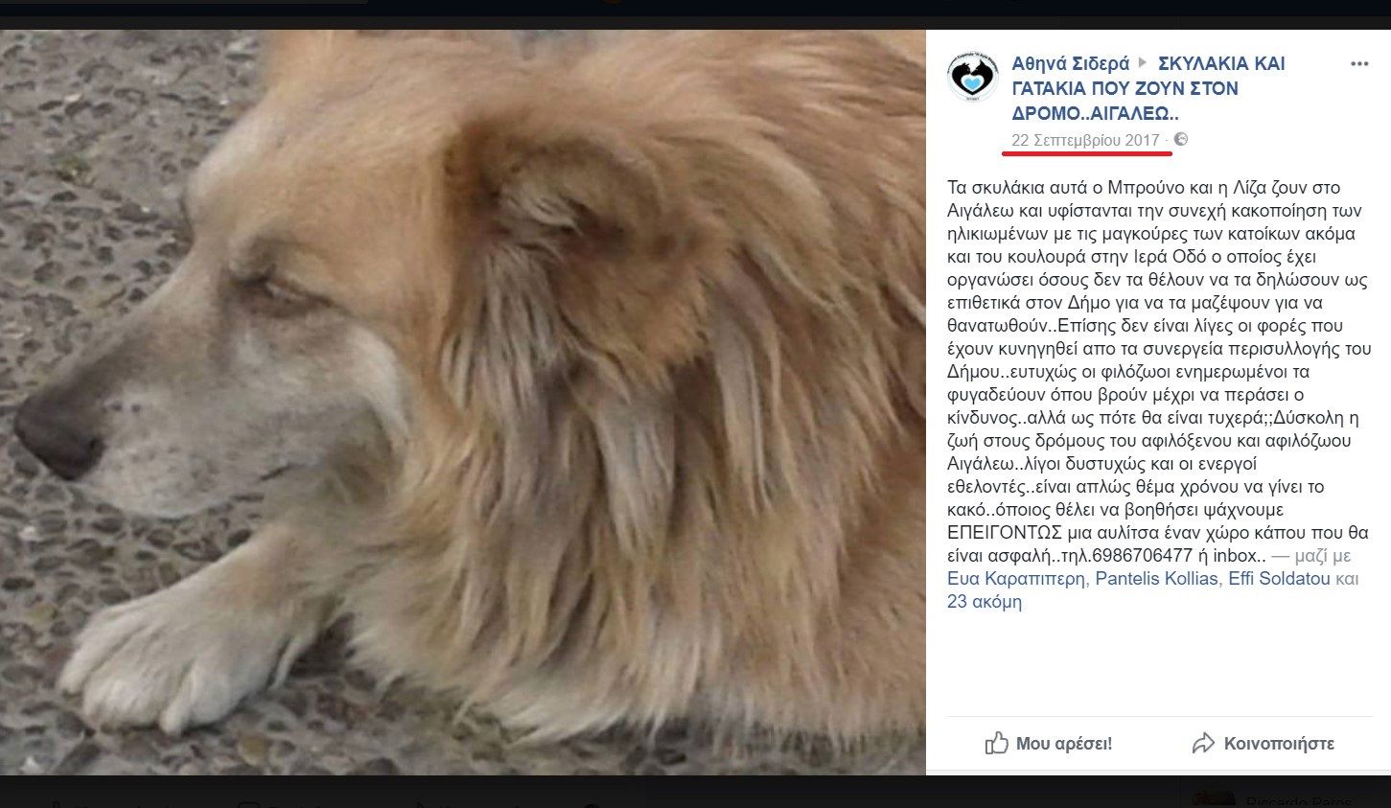Expand the 23 ακόμη tagged people list

click(985, 602)
